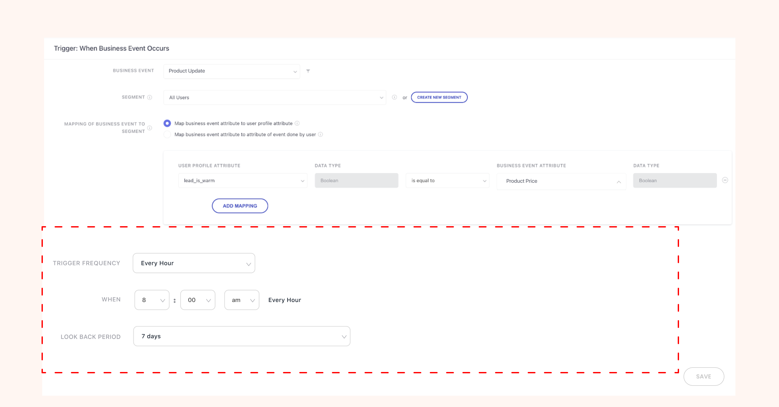Click the Save button
Image resolution: width=779 pixels, height=407 pixels.
click(x=703, y=377)
